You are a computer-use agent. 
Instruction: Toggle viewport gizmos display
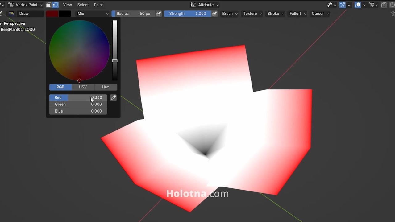coord(342,5)
